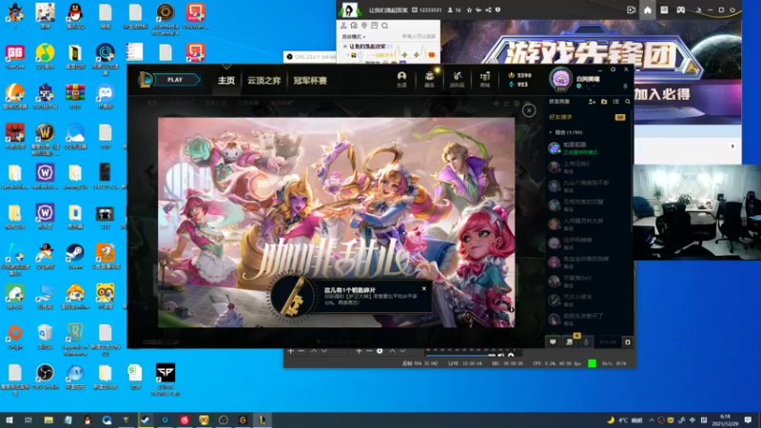Click the gamepad icon in streaming window

click(x=681, y=10)
